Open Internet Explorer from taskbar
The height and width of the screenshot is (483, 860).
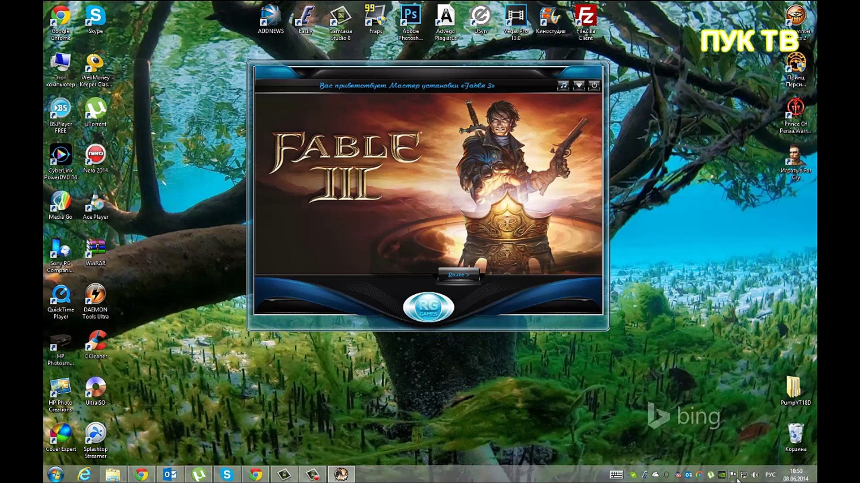[84, 474]
